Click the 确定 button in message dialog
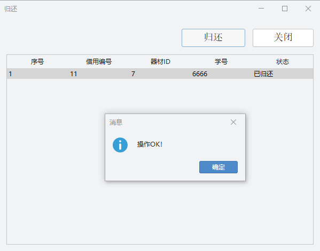The width and height of the screenshot is (320, 251). (x=218, y=167)
